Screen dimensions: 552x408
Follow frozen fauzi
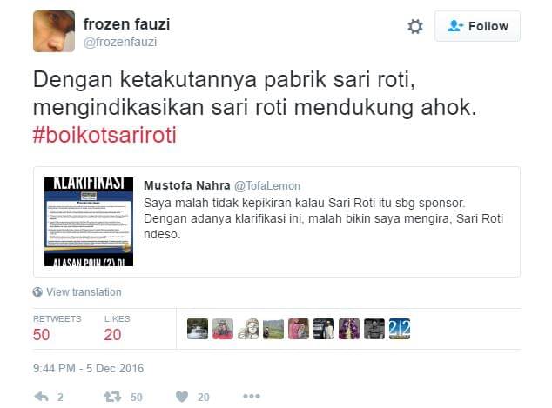point(477,26)
